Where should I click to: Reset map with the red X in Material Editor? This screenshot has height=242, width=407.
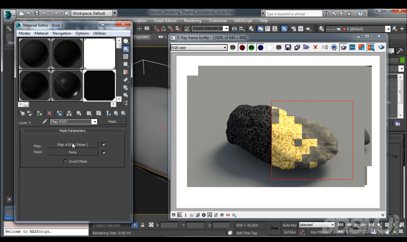49,113
